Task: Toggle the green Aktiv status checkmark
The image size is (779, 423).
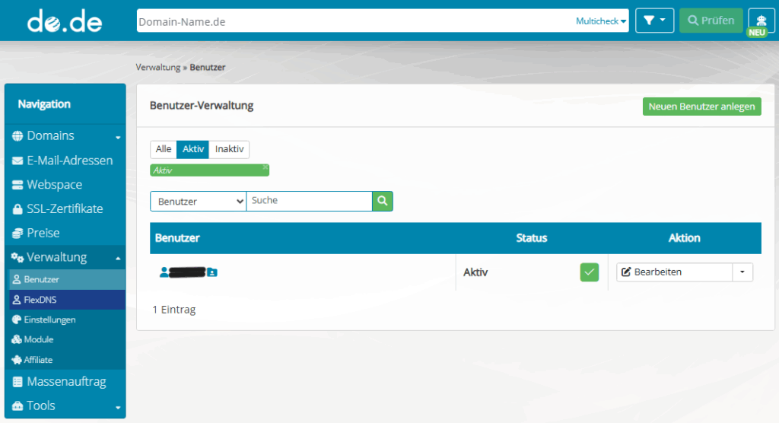Action: [589, 272]
